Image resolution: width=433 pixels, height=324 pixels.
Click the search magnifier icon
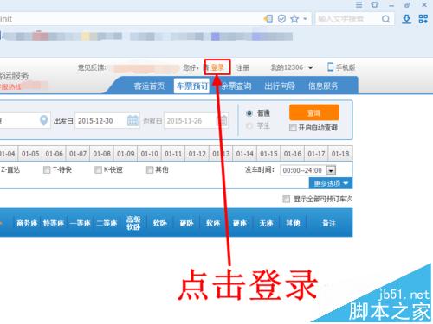(385, 19)
